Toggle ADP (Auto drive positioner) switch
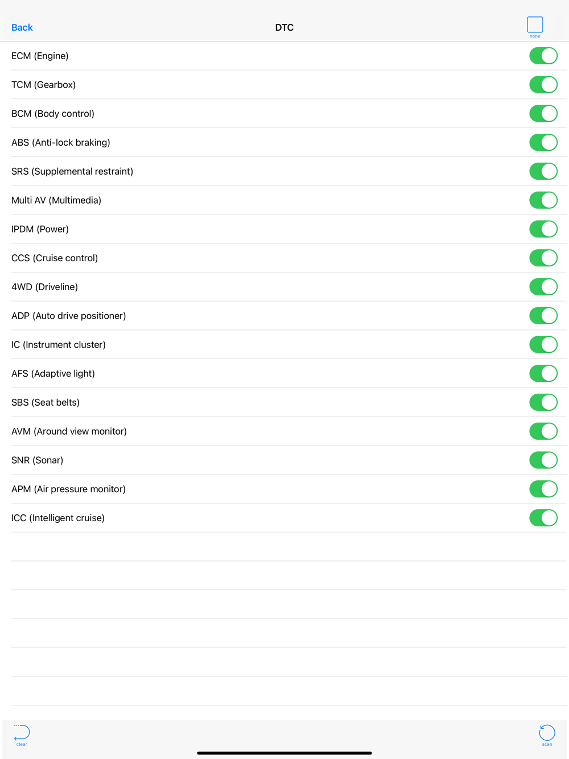The image size is (569, 759). point(543,316)
